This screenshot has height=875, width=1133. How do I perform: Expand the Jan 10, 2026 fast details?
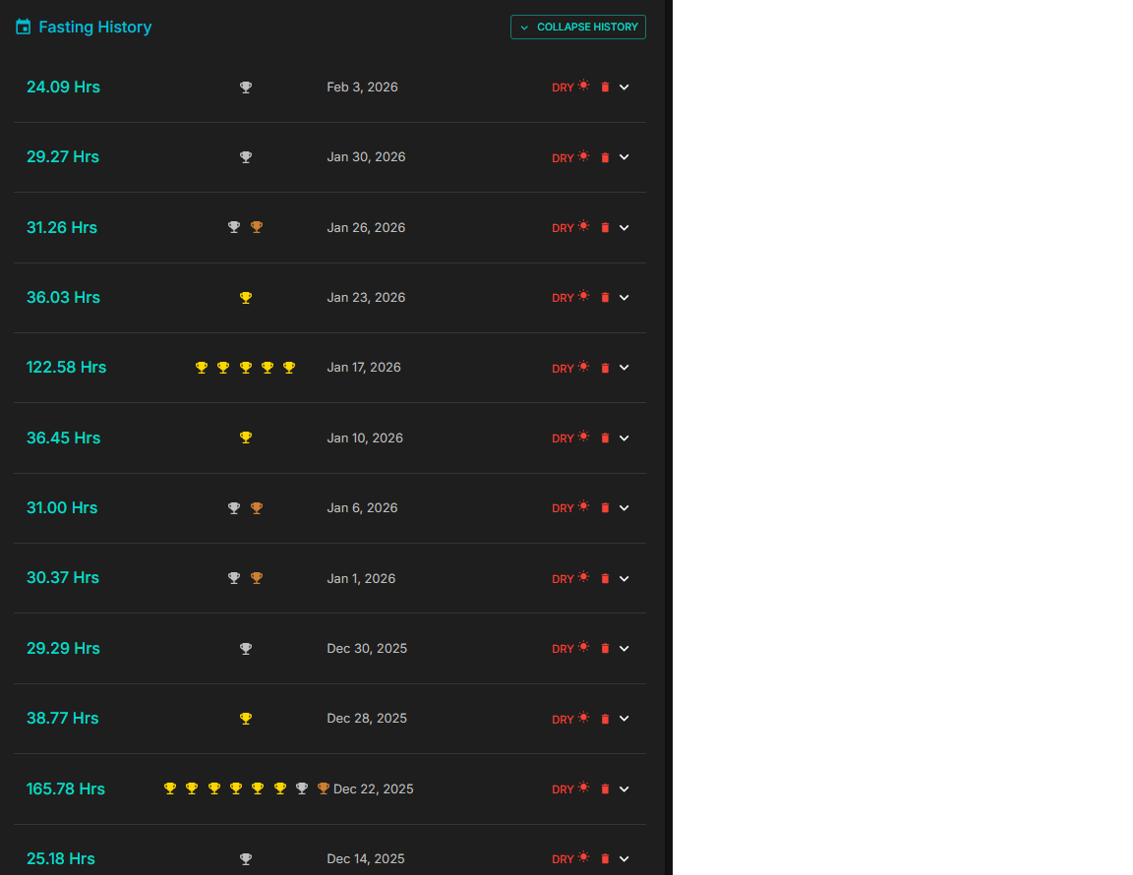tap(625, 437)
